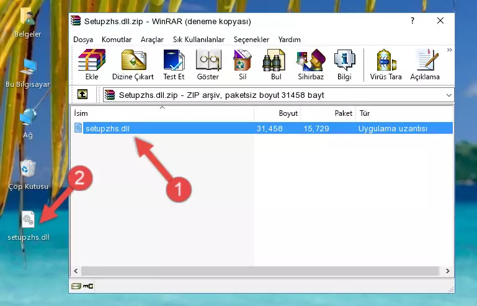
Task: Click the Uygulama uzantısı type cell
Action: click(x=393, y=129)
